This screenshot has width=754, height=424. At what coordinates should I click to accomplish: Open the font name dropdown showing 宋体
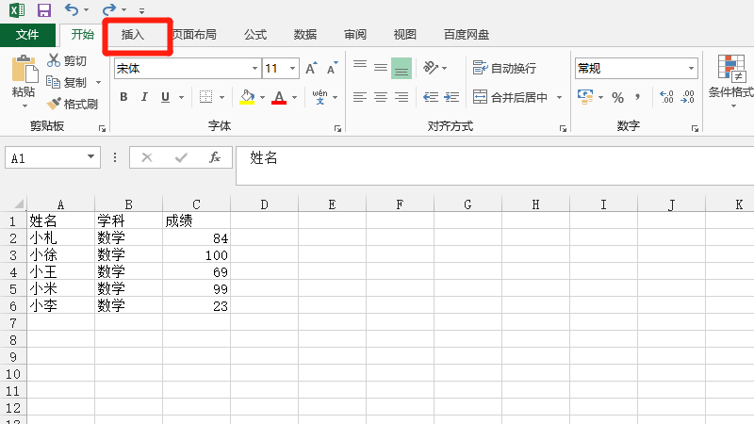click(x=254, y=69)
